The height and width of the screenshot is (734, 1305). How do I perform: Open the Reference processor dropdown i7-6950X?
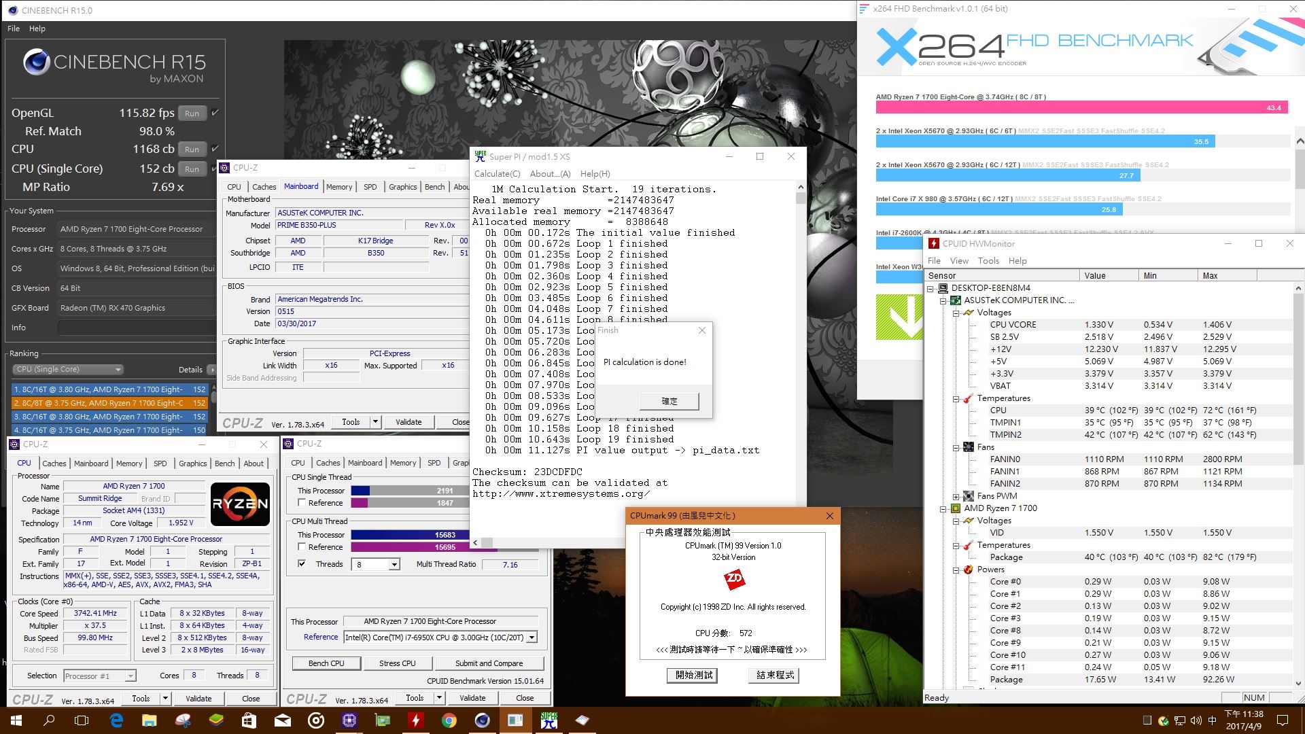click(532, 637)
